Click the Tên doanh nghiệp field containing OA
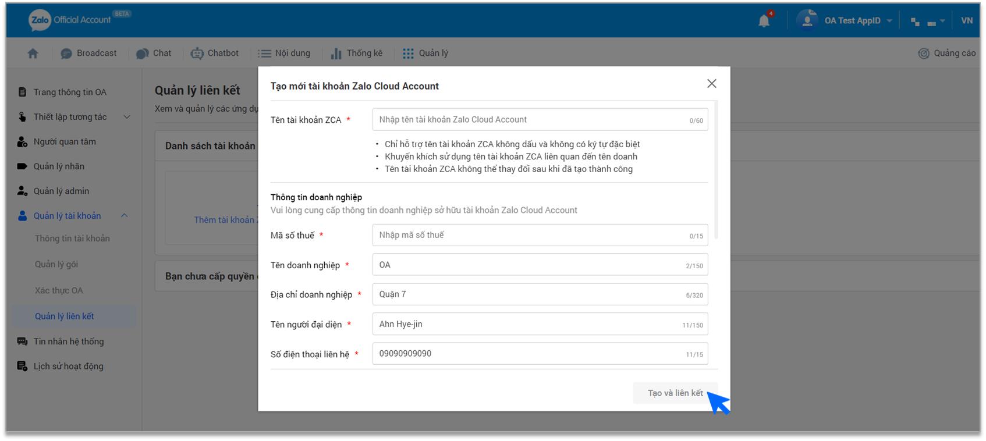986x441 pixels. coord(540,265)
